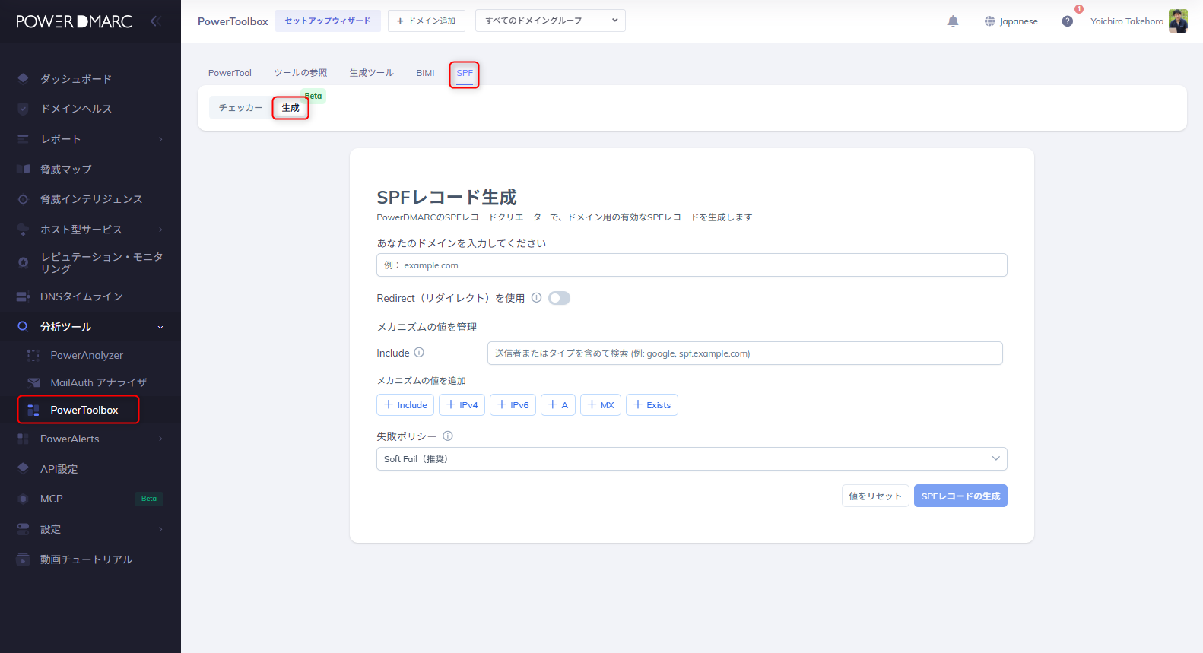Click the PowerAlerts sidebar icon
1203x653 pixels.
pyautogui.click(x=23, y=439)
